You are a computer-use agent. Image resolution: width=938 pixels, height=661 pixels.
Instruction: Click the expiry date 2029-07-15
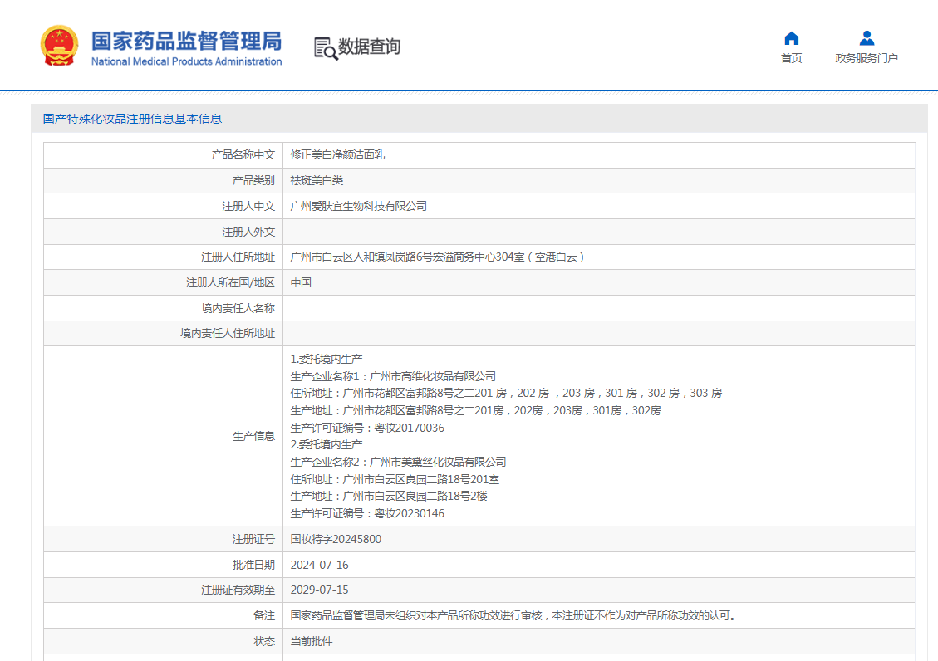[x=319, y=590]
